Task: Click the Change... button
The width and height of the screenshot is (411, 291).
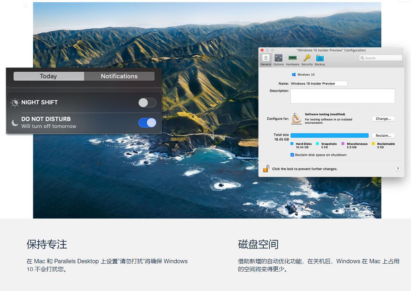Action: (383, 119)
